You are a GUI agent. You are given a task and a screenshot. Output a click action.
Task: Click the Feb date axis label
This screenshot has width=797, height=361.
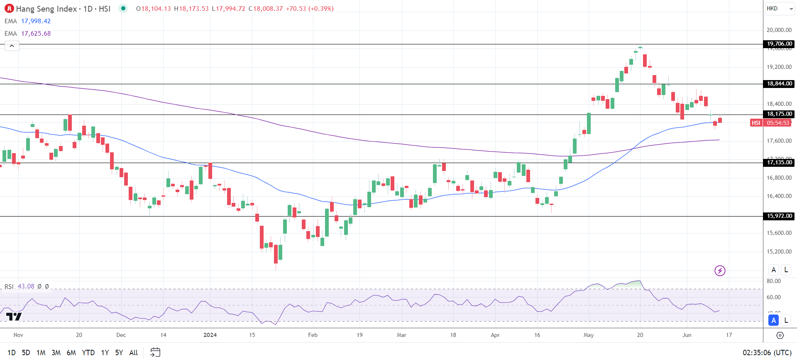313,335
